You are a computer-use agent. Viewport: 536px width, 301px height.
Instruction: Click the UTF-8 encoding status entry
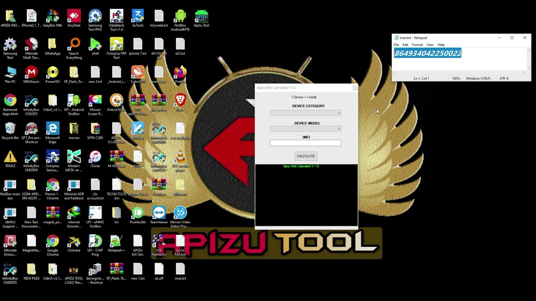point(504,79)
